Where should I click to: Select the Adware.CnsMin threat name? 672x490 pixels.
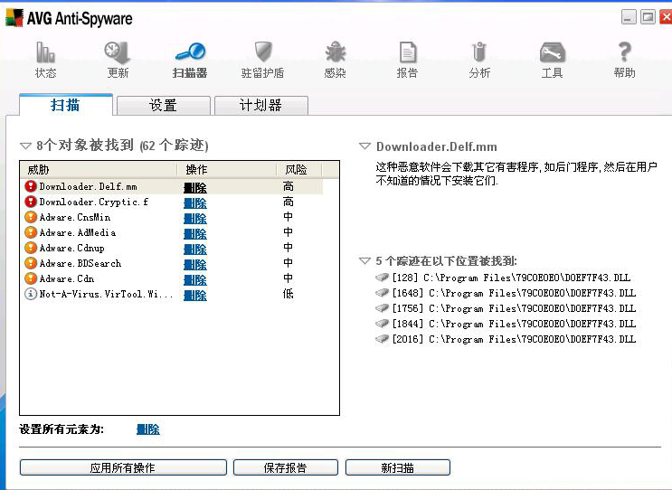click(75, 217)
